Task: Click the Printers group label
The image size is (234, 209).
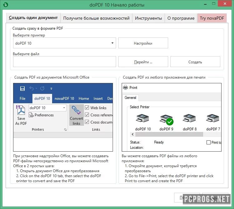Action: click(38, 129)
